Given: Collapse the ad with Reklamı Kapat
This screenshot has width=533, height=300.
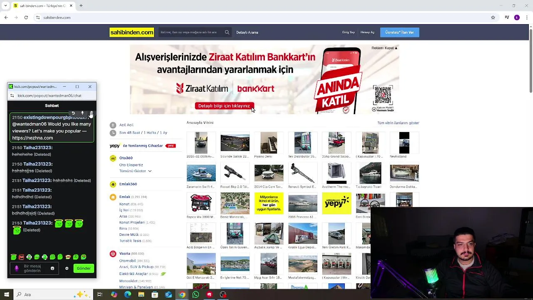Looking at the screenshot, I should 384,48.
